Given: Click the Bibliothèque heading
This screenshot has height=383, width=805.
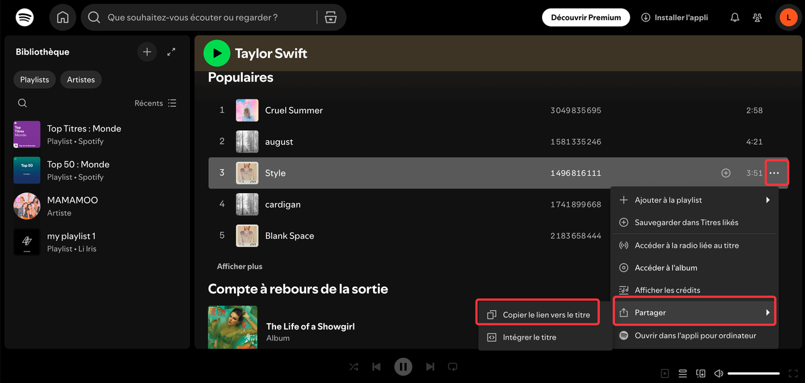Looking at the screenshot, I should coord(43,52).
